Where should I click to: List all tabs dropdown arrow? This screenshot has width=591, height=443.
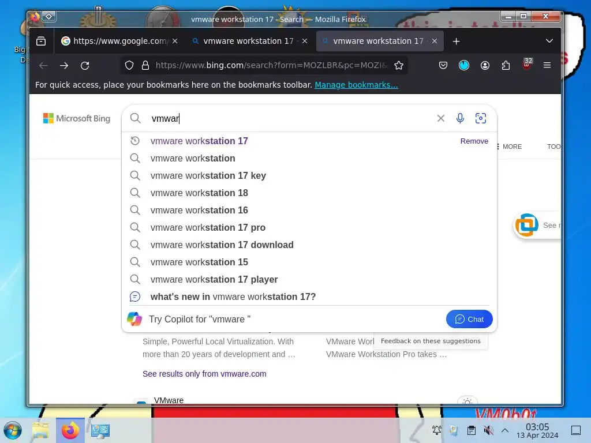[549, 41]
